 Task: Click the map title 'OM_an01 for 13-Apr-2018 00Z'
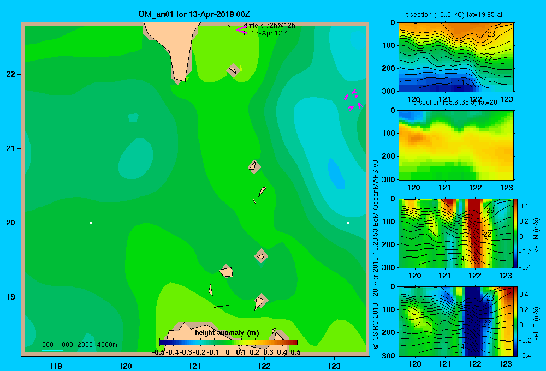pos(194,14)
